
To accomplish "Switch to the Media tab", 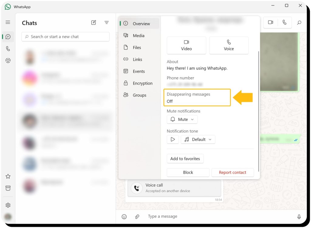I will [139, 36].
